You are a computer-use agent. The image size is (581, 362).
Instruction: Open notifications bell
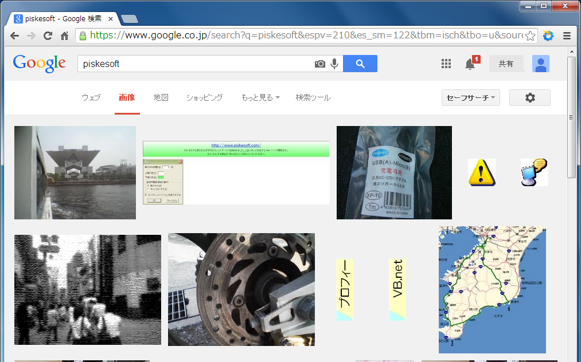[x=471, y=64]
